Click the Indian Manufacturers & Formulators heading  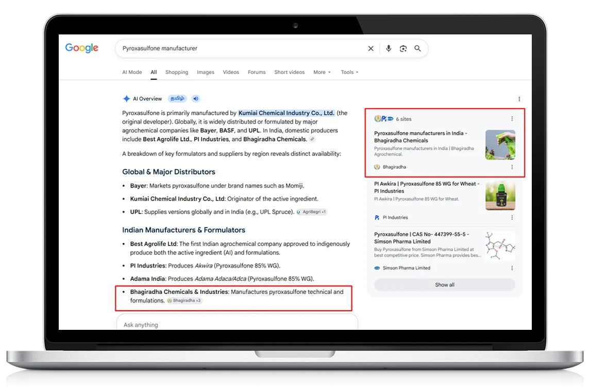(183, 230)
